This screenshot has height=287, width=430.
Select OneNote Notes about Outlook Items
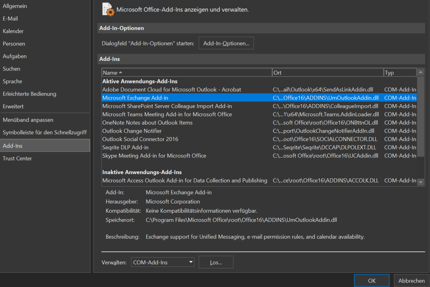point(259,123)
